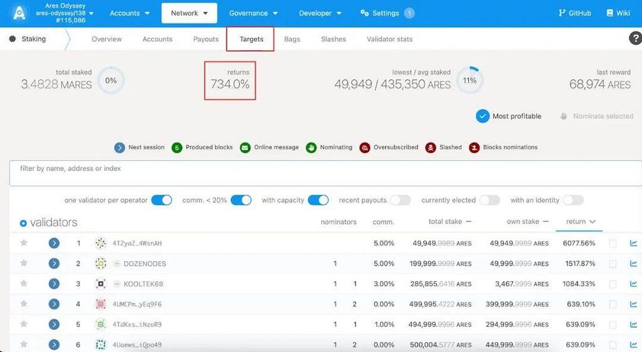
Task: Favorite validator 4T2ya2_4WsnAH with star
Action: click(24, 242)
